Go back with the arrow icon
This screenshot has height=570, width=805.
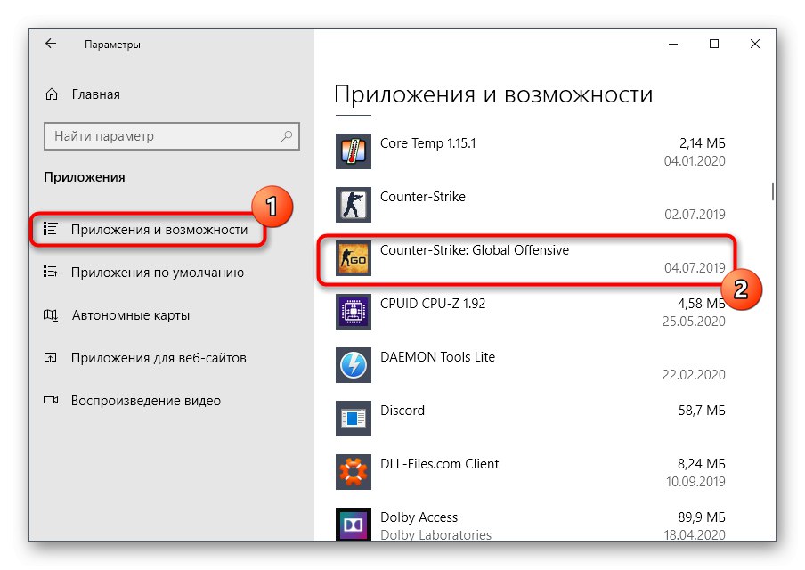pyautogui.click(x=50, y=44)
